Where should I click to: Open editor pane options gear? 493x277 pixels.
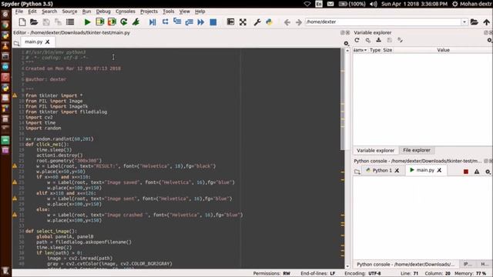tap(346, 43)
